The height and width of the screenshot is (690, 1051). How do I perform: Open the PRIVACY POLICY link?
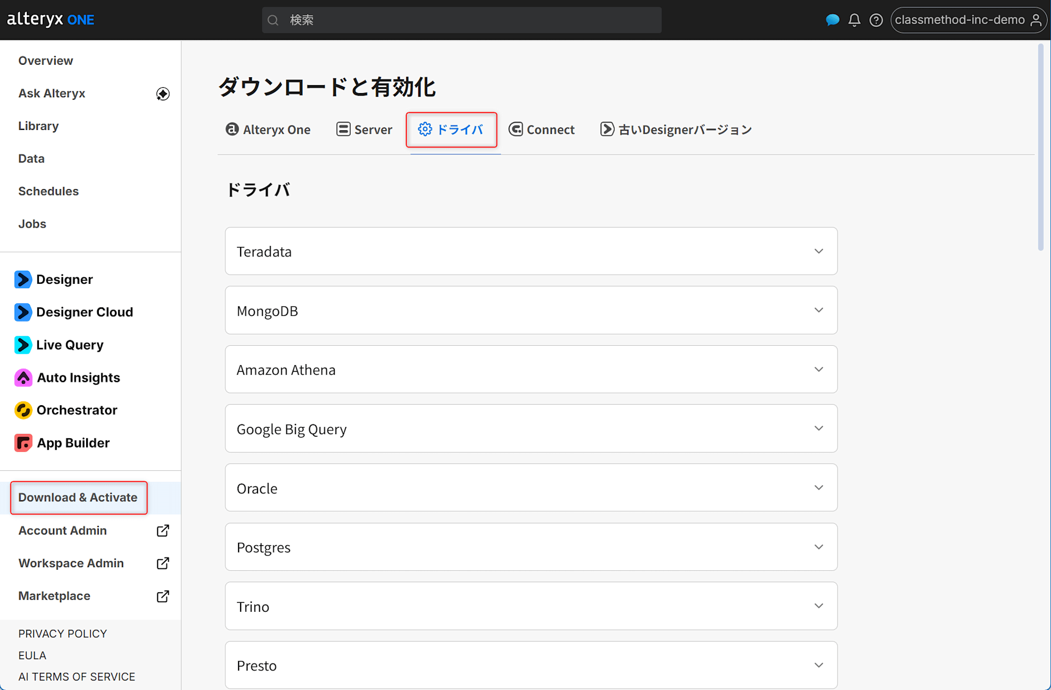coord(63,634)
